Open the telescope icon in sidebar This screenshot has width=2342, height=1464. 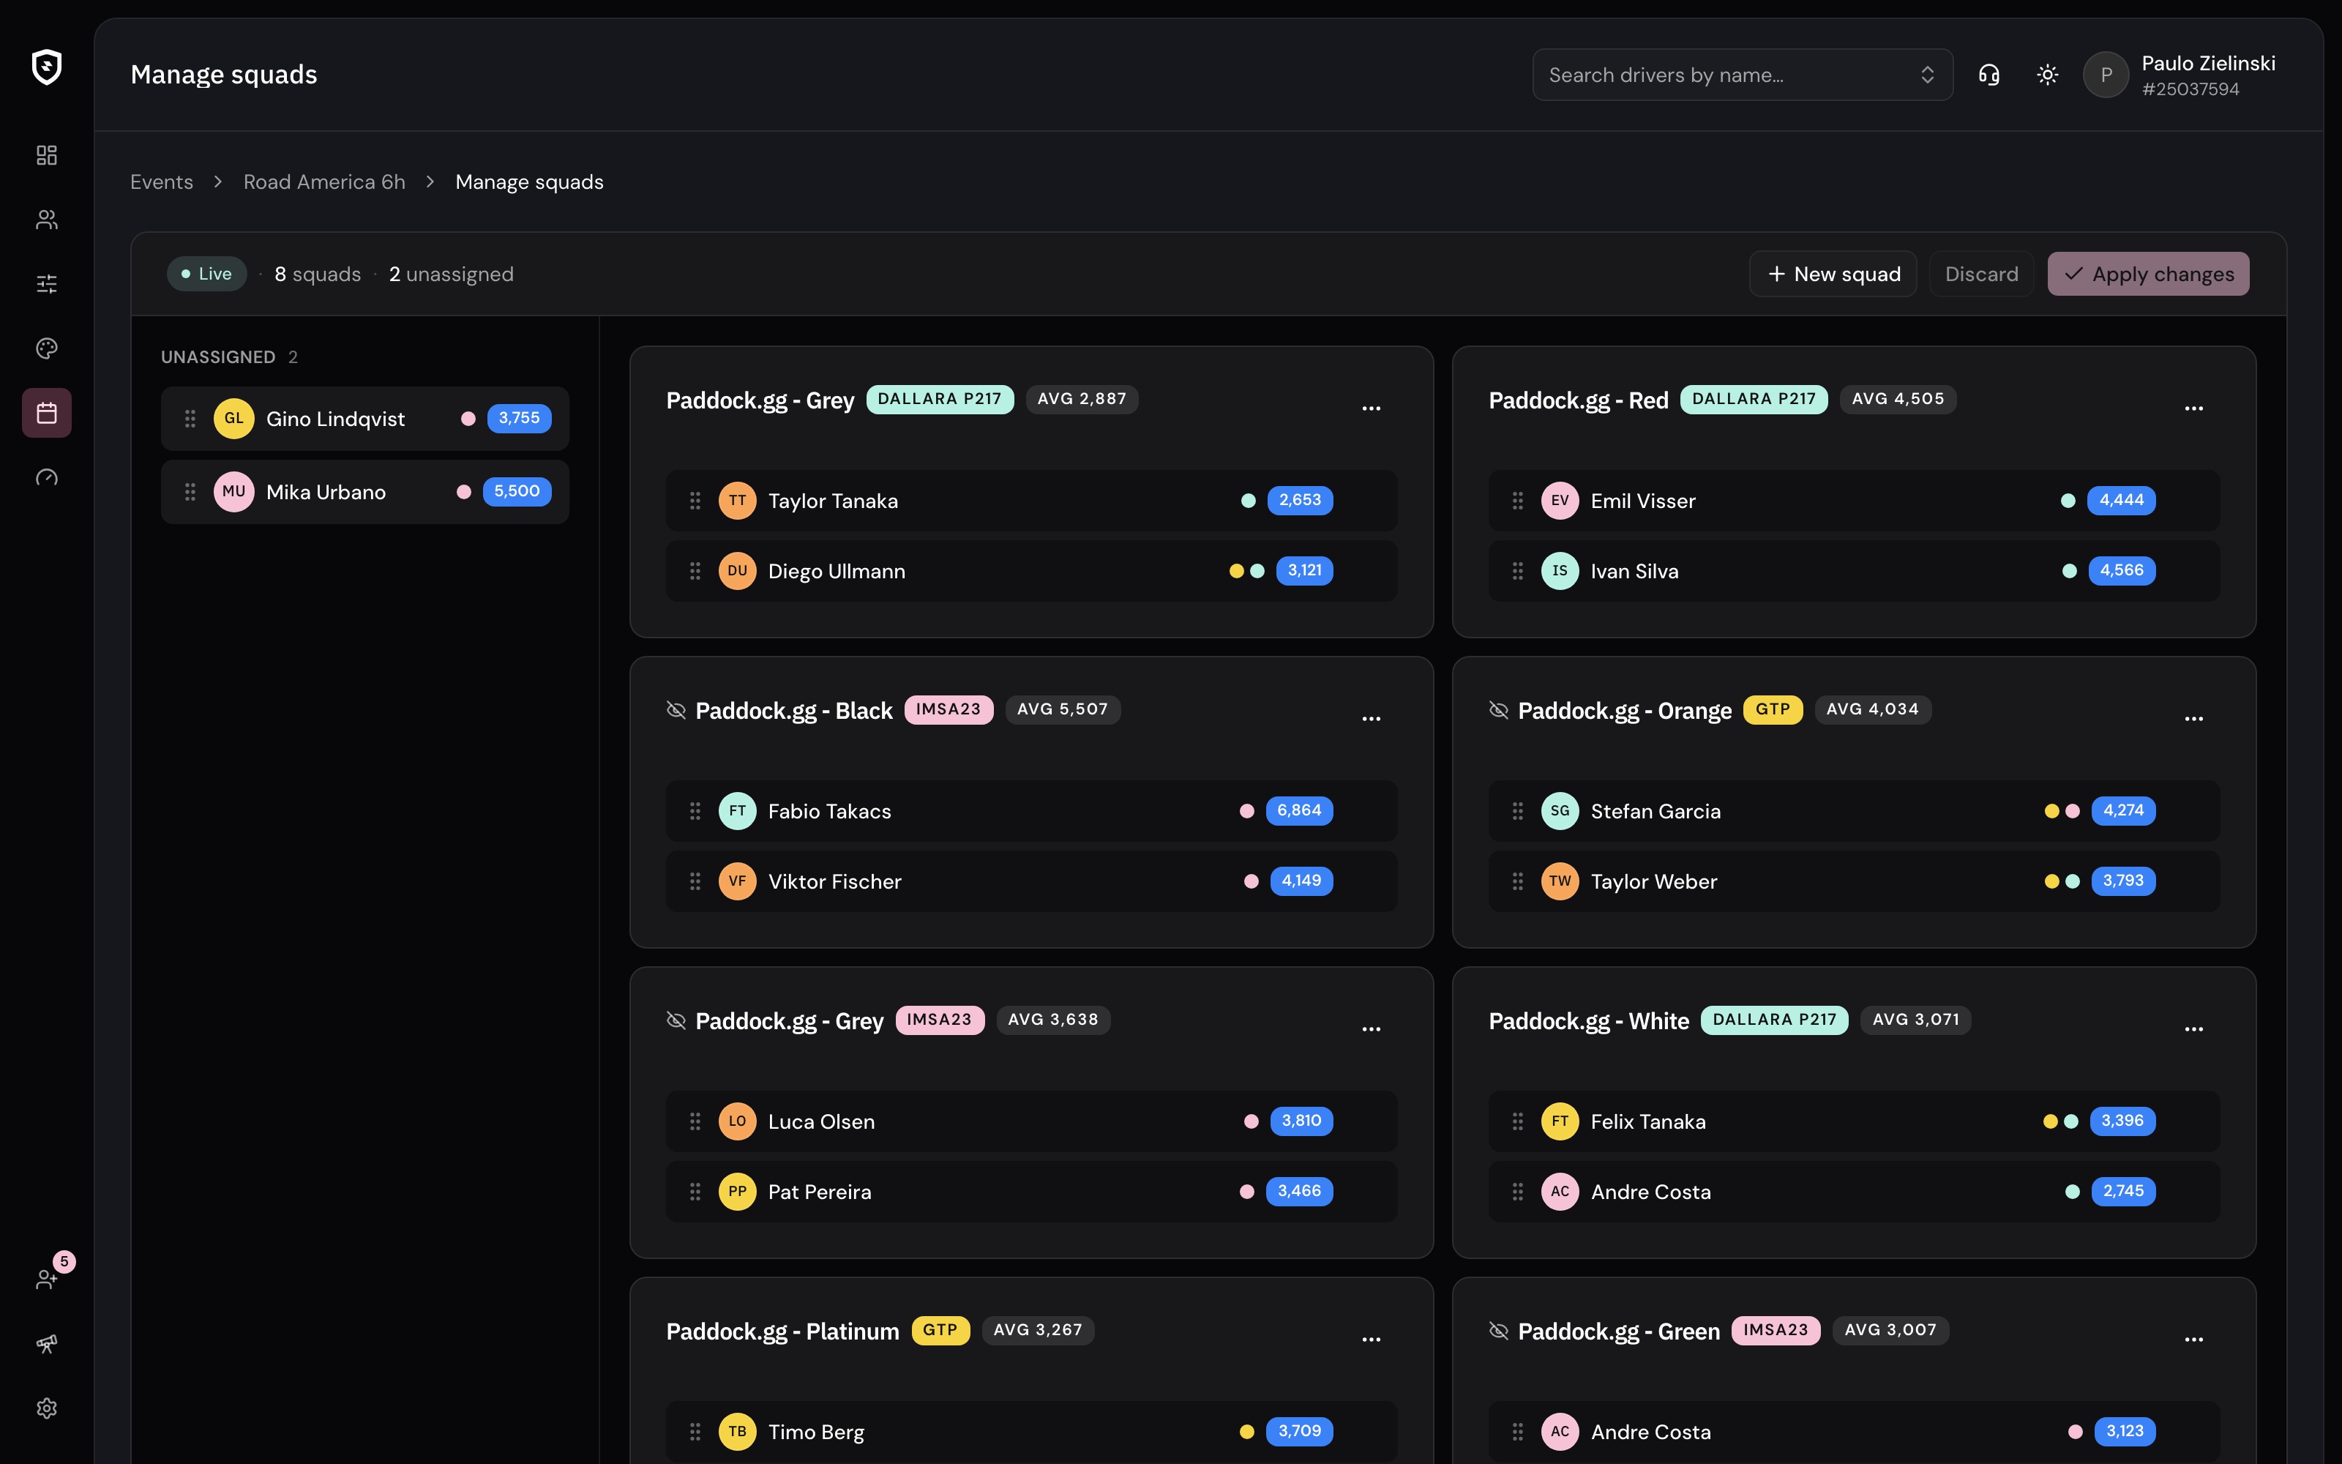coord(46,1344)
